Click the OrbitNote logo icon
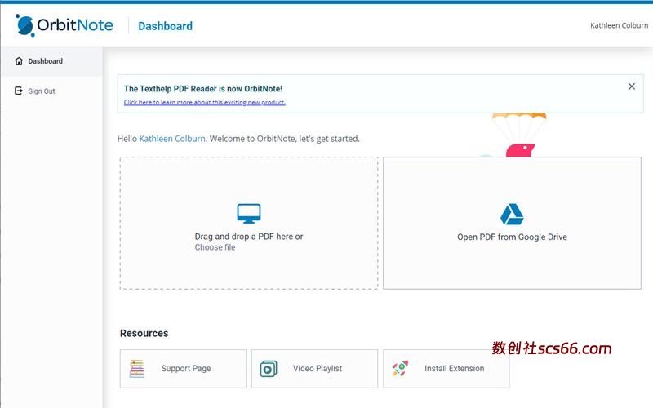The width and height of the screenshot is (653, 408). (x=24, y=25)
